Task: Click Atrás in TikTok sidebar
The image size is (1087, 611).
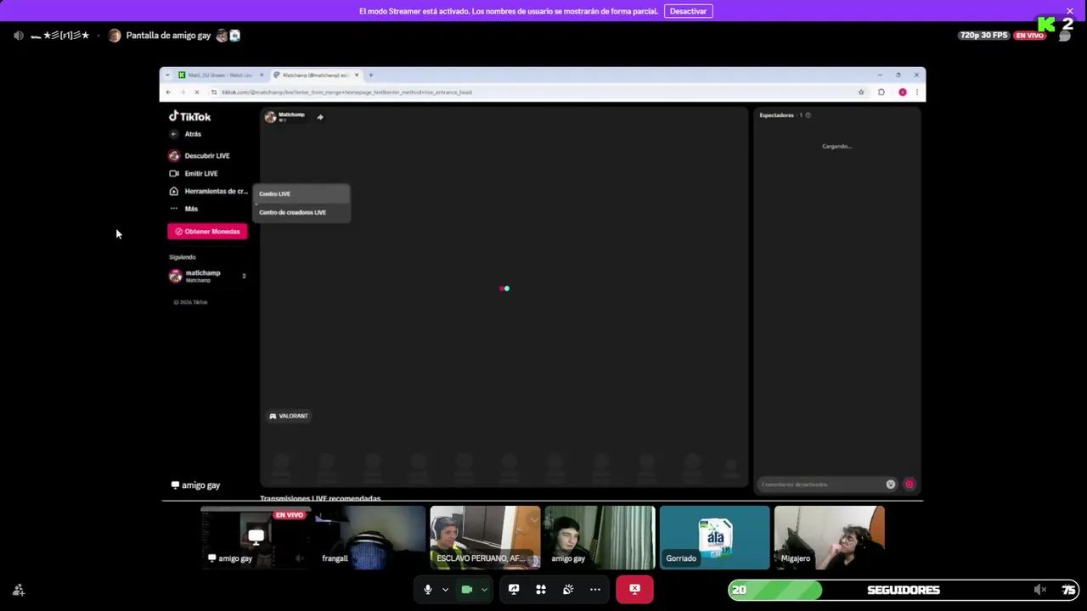Action: coord(186,134)
